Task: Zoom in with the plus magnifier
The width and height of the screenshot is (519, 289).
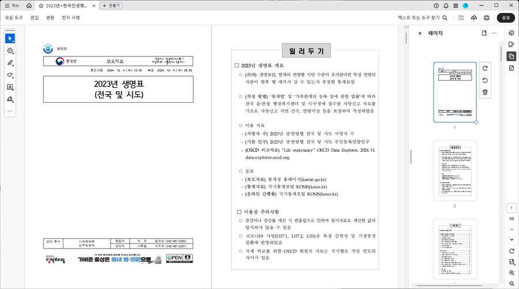Action: tap(512, 273)
